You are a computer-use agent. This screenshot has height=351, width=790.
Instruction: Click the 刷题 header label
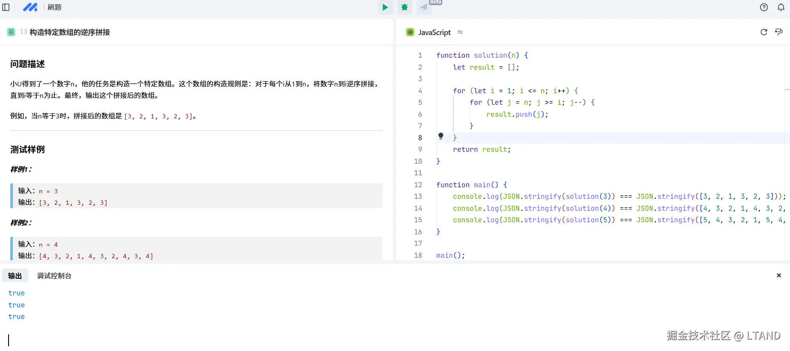(54, 7)
